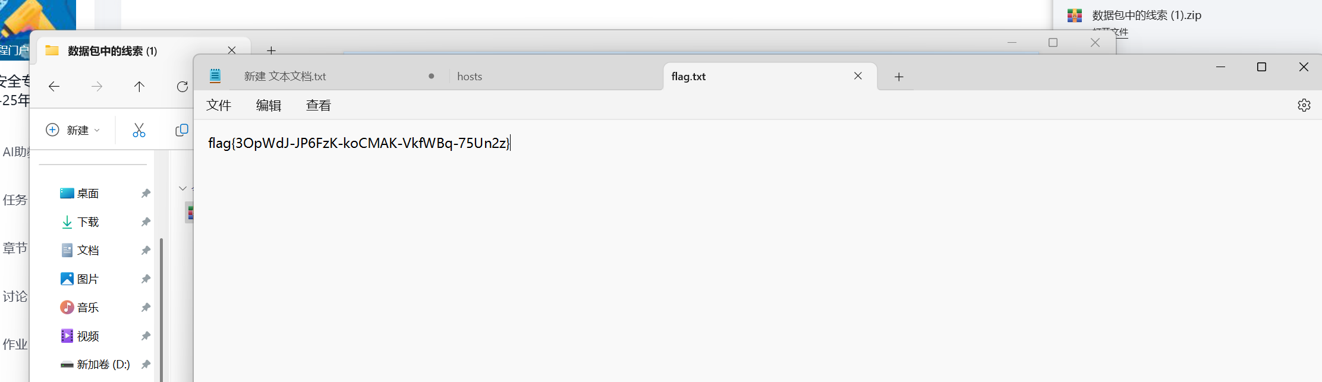Viewport: 1322px width, 382px height.
Task: Select 下载 in the sidebar
Action: 88,222
